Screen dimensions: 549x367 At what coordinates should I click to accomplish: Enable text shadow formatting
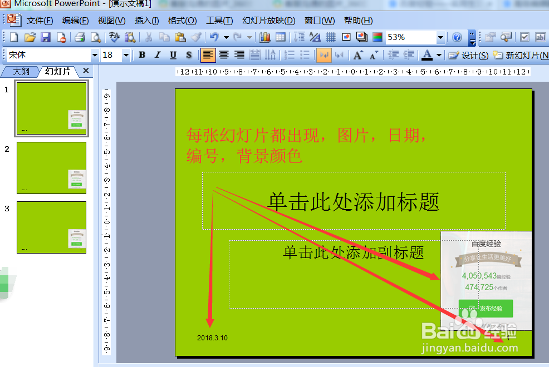point(188,55)
